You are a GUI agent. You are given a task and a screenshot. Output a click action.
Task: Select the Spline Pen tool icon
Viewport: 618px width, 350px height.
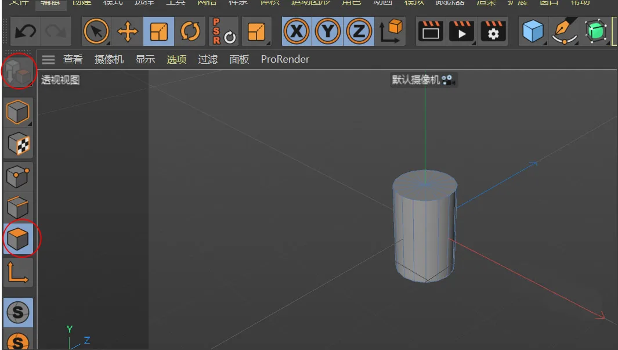coord(564,31)
